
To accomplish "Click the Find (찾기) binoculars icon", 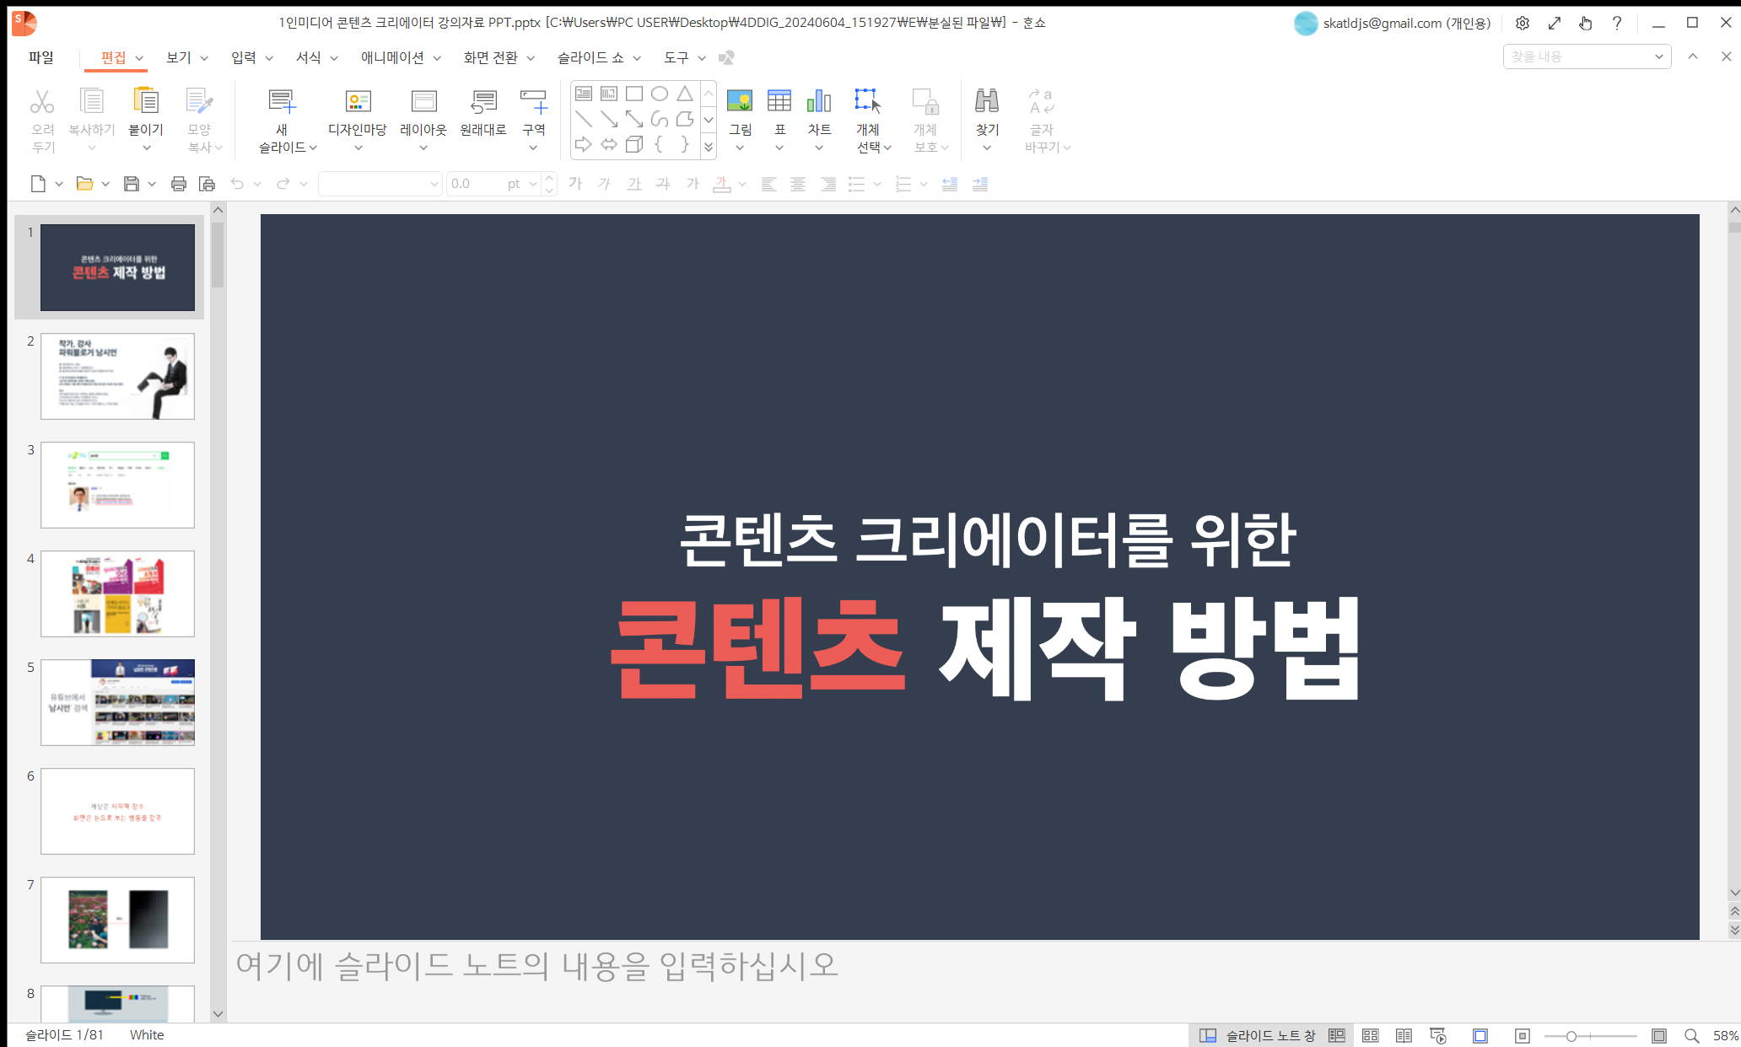I will (x=986, y=102).
